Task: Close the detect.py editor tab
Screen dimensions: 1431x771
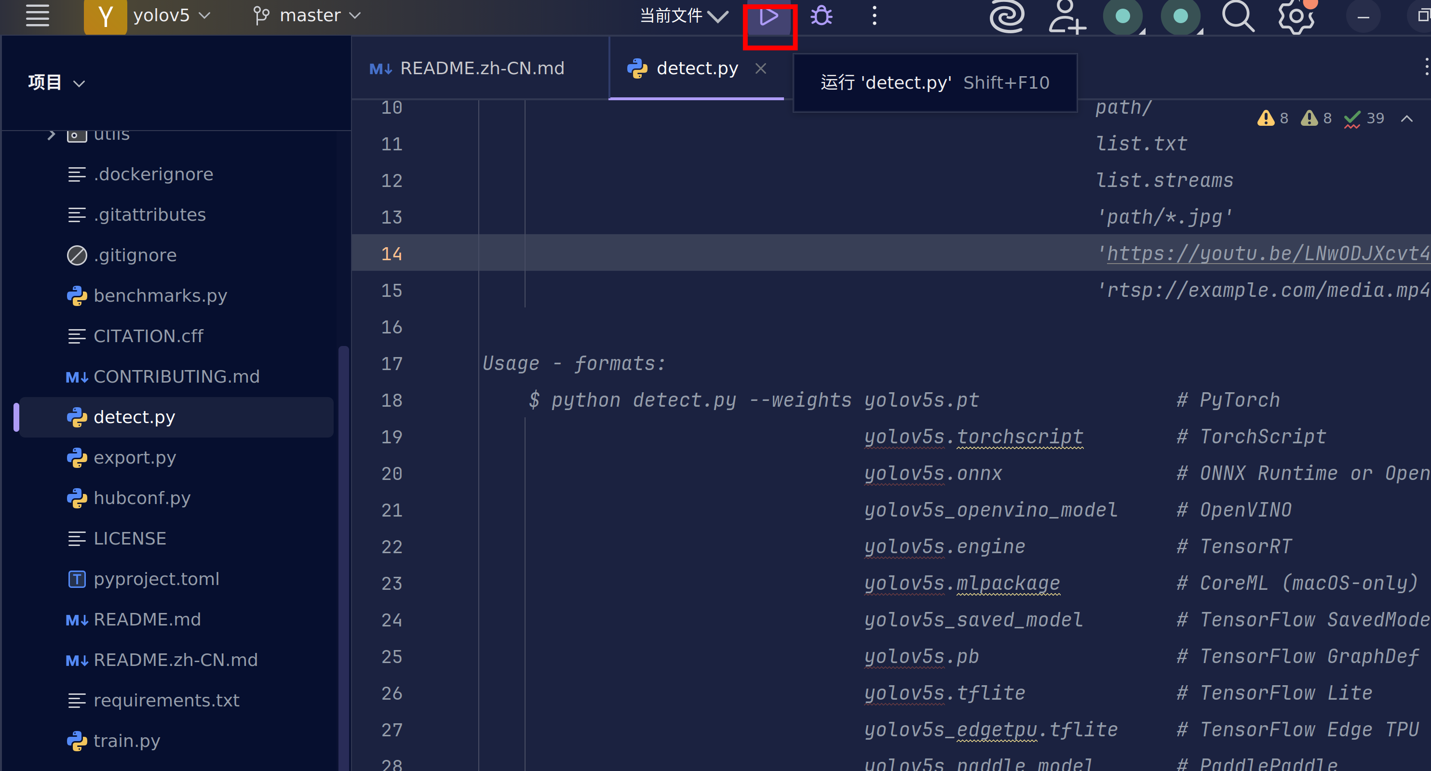Action: pyautogui.click(x=760, y=68)
